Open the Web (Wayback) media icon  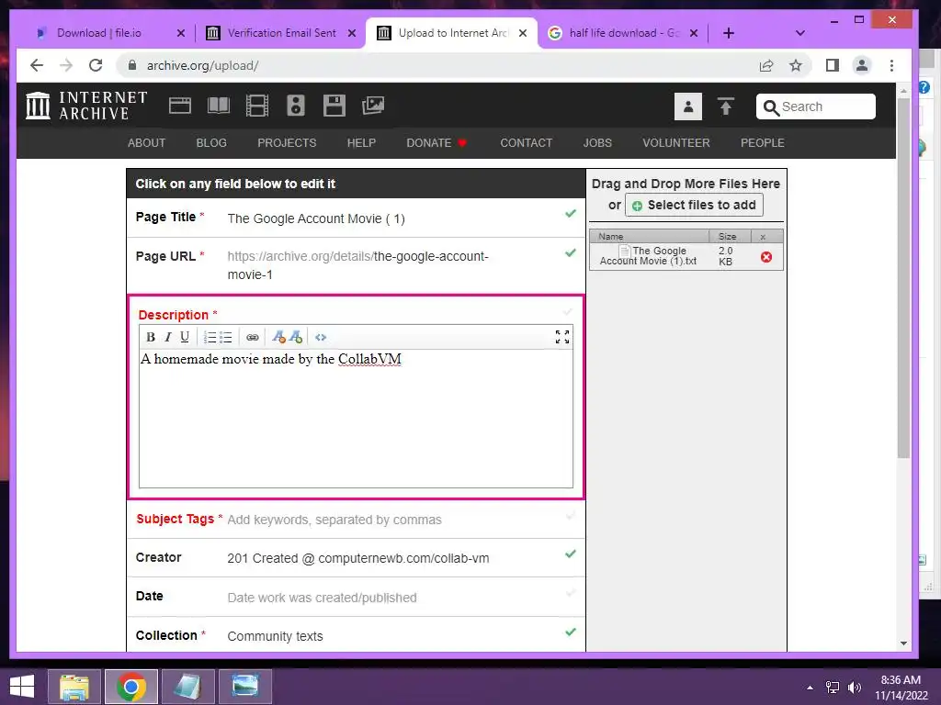(180, 106)
